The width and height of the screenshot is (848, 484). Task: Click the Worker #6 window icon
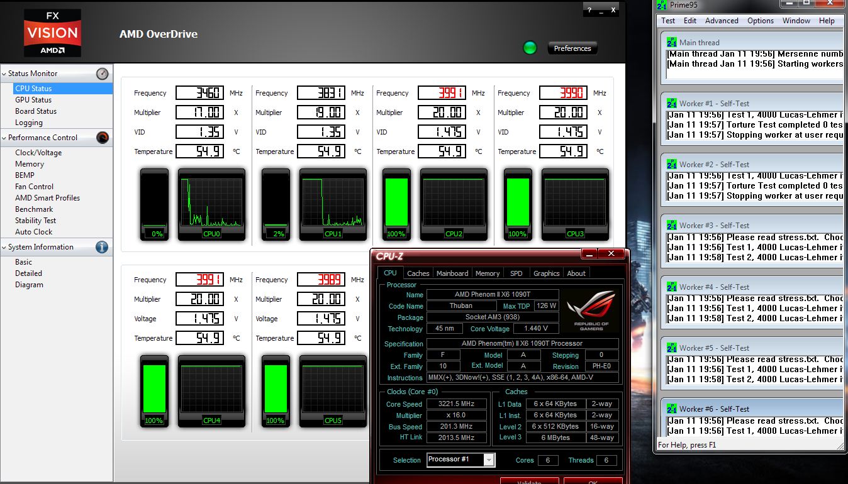tap(672, 409)
